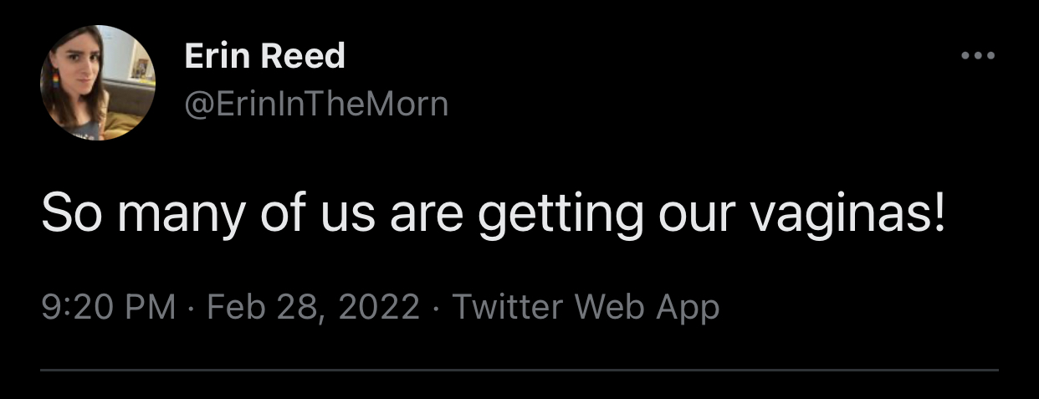Click the @ErinInTheMorn handle
Viewport: 1039px width, 399px height.
315,105
